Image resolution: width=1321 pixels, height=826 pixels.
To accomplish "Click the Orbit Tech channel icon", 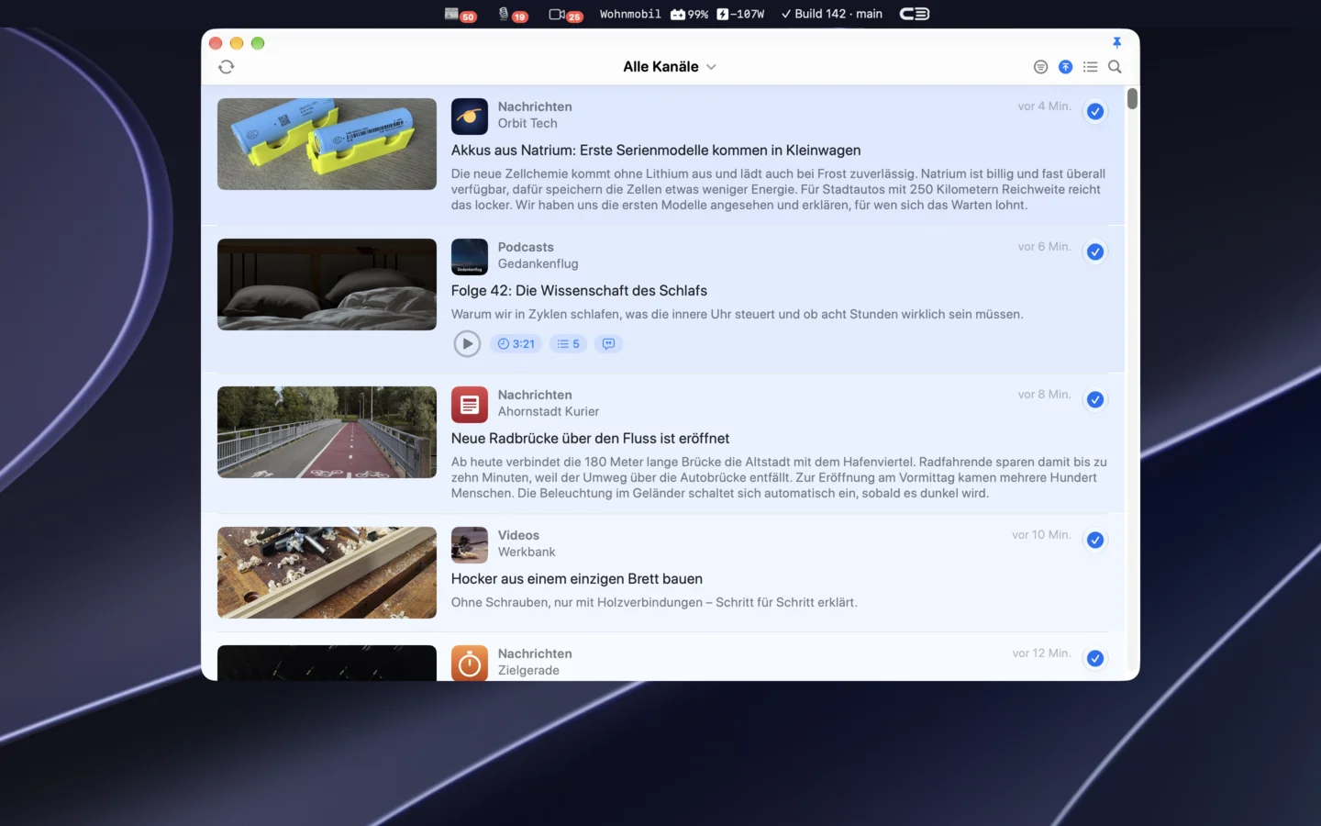I will (470, 117).
